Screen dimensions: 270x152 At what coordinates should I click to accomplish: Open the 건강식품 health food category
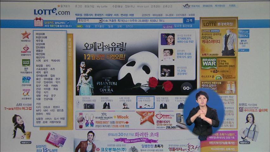48,99
